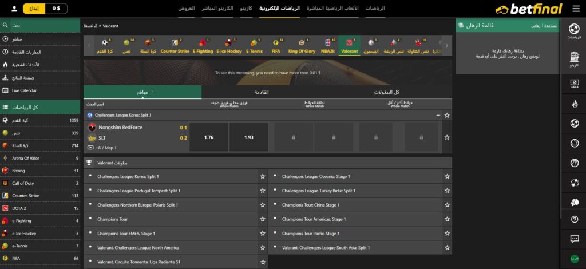The height and width of the screenshot is (269, 586).
Task: Open video stream icon beside +8 / Map 1
Action: click(x=90, y=148)
